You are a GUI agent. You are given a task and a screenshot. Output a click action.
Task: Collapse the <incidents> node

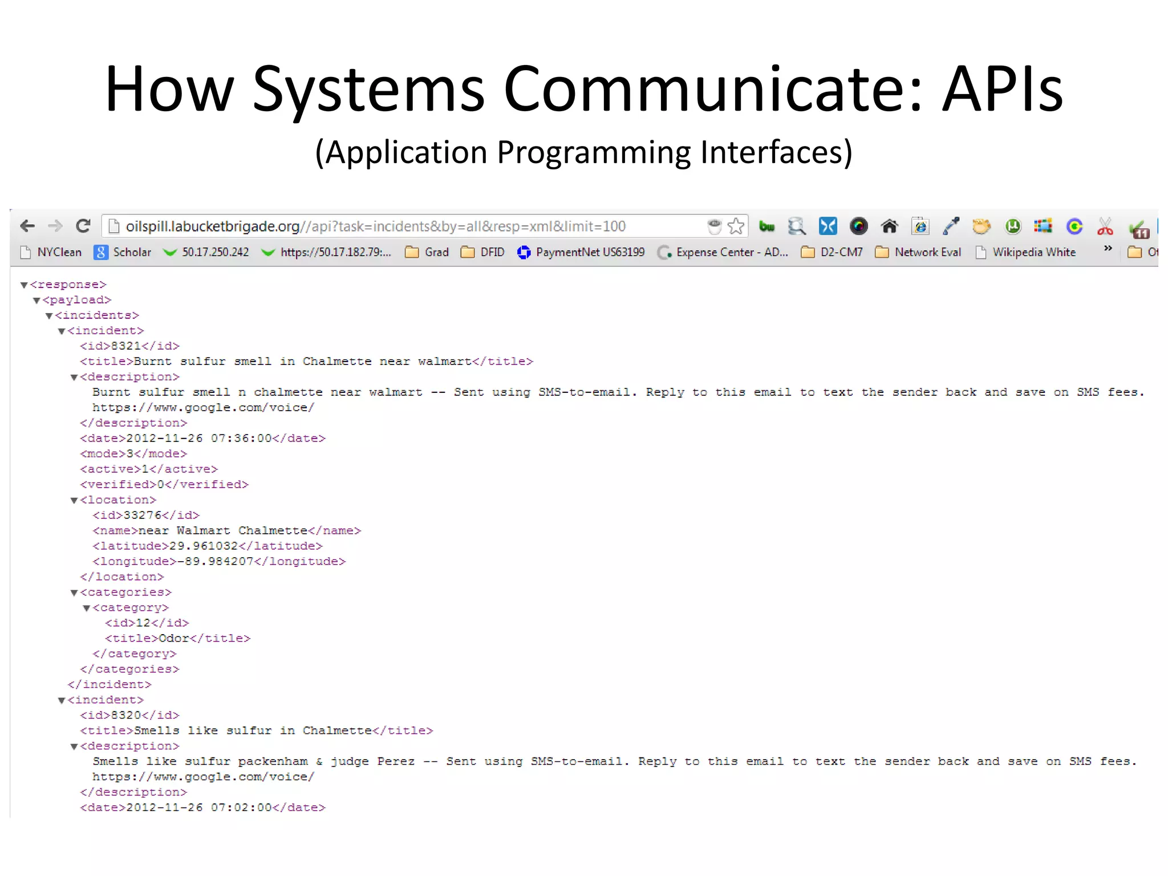(x=49, y=315)
